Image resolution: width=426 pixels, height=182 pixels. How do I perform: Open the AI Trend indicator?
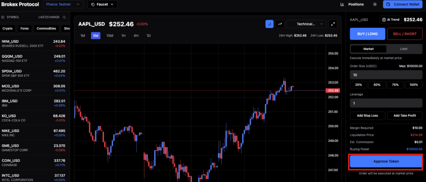tap(390, 20)
